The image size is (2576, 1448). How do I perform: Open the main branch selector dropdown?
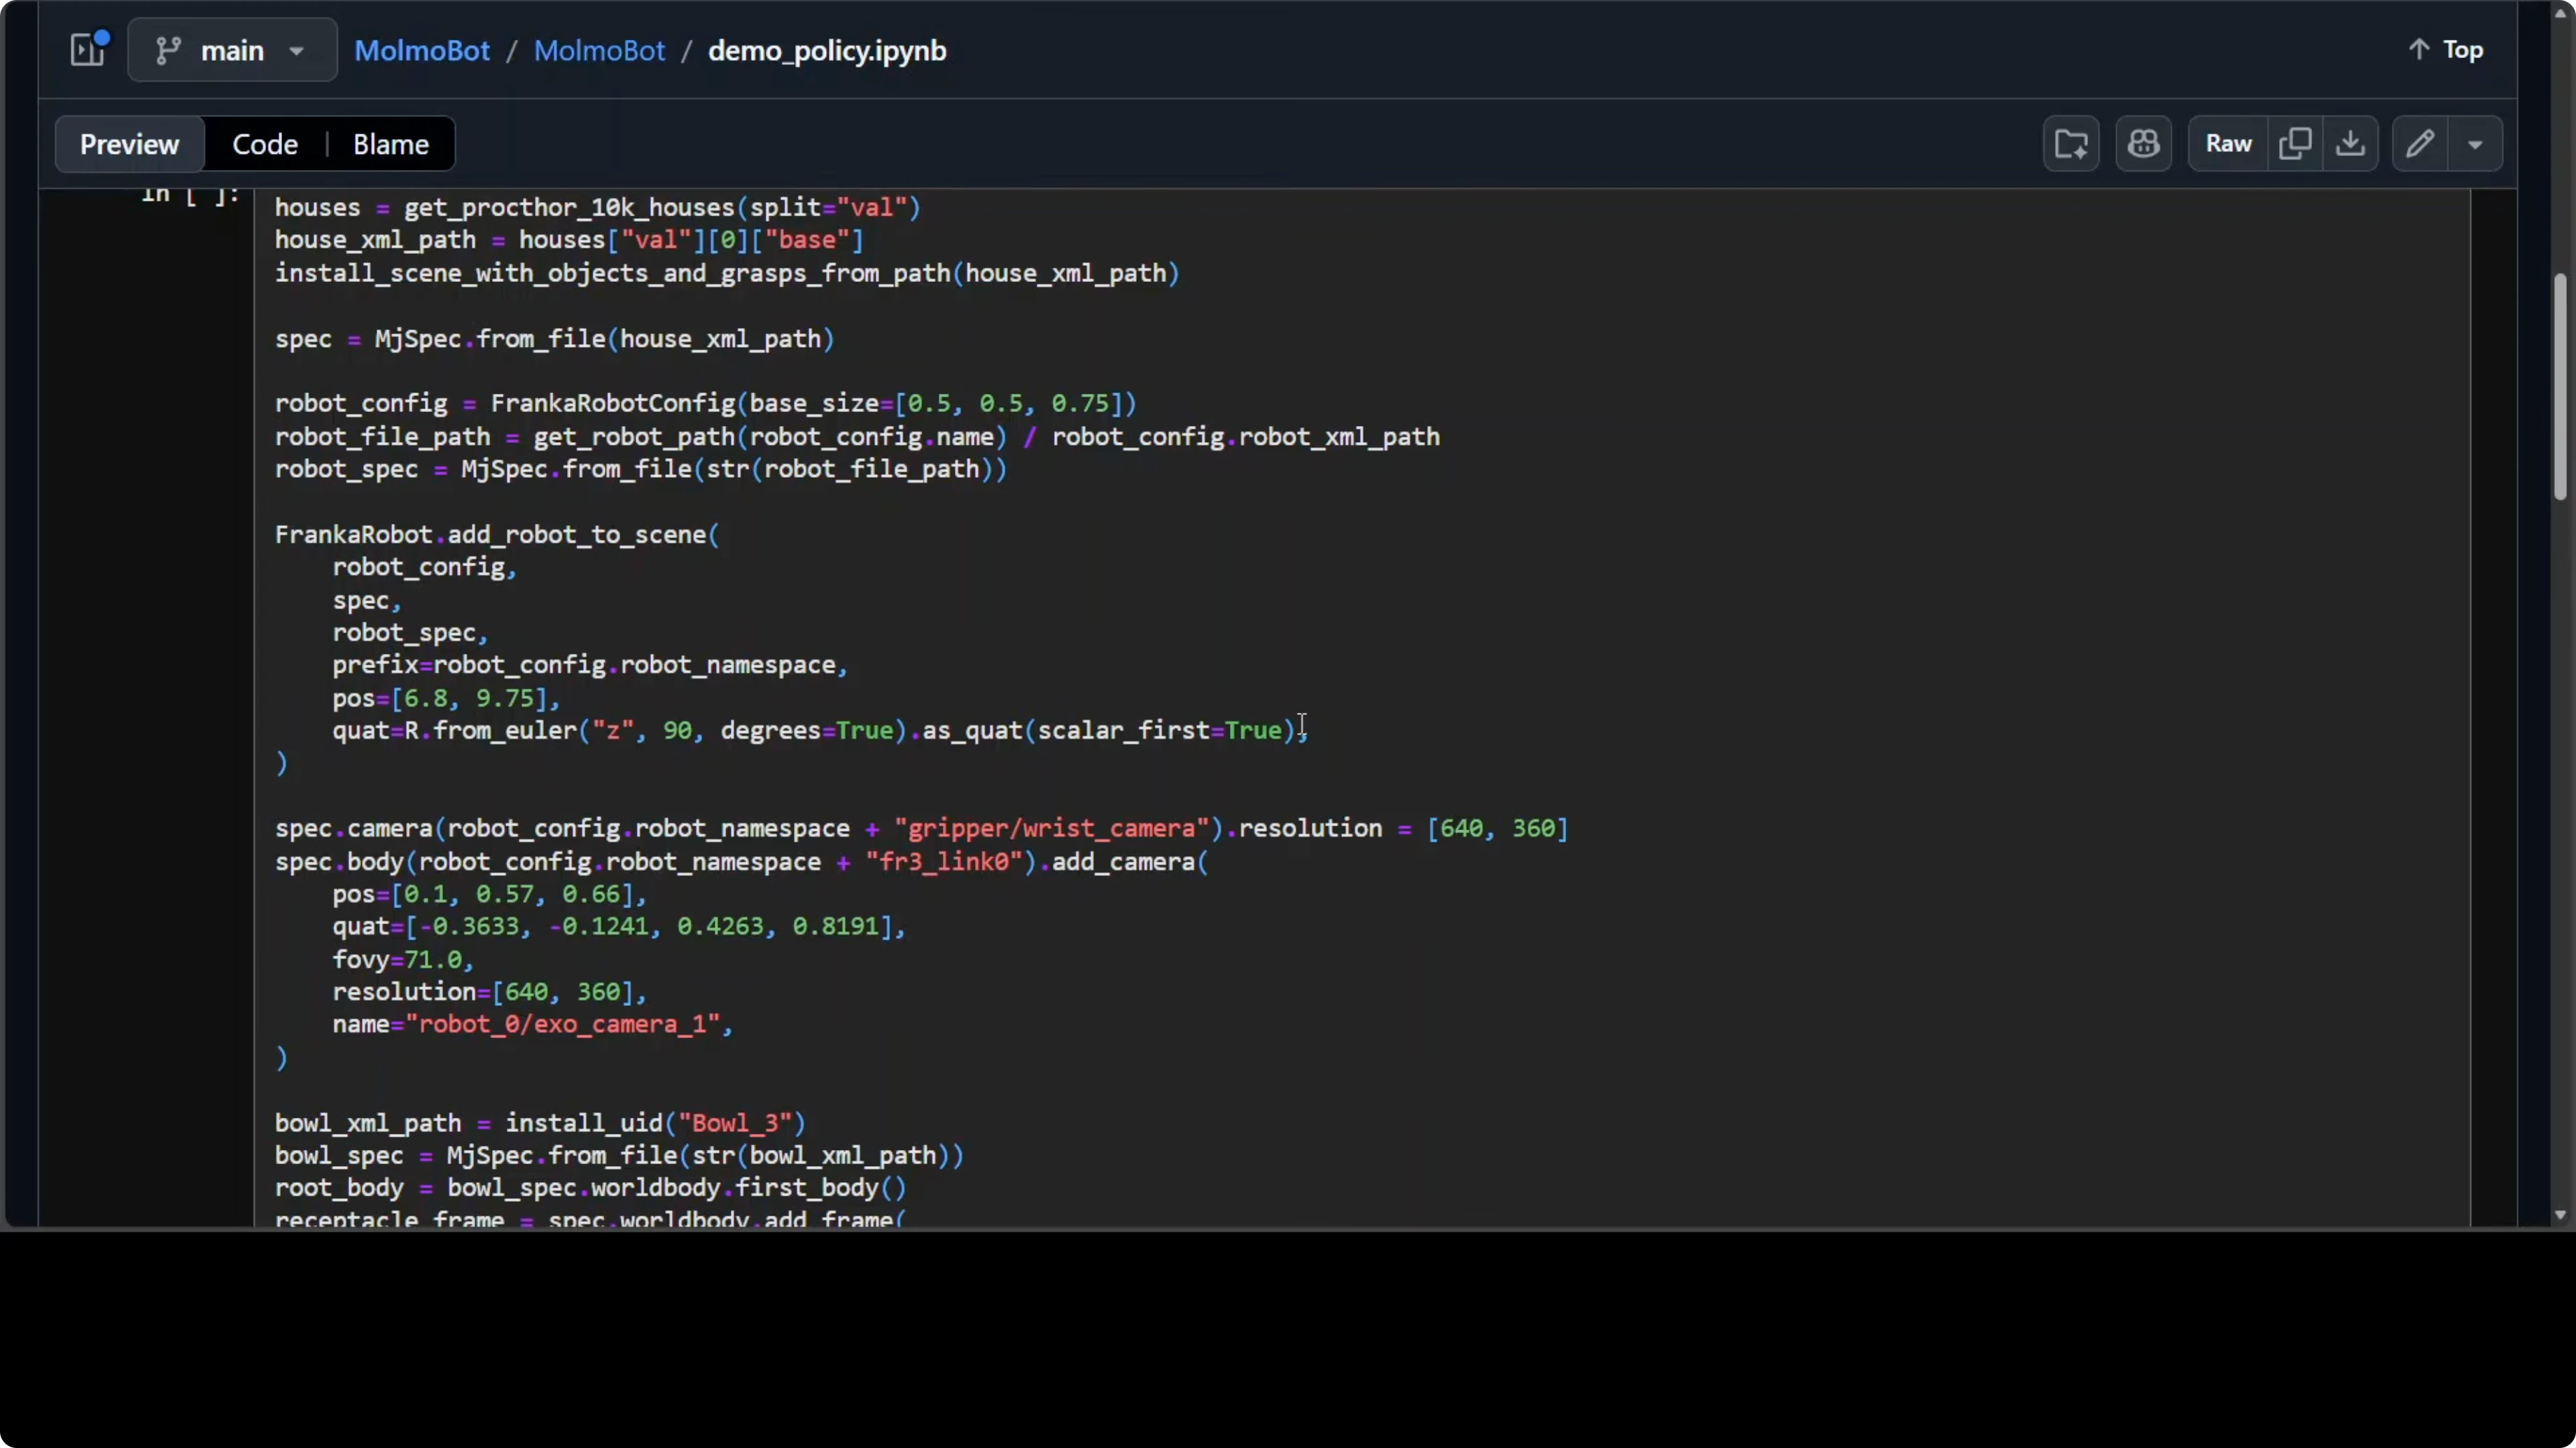point(232,50)
